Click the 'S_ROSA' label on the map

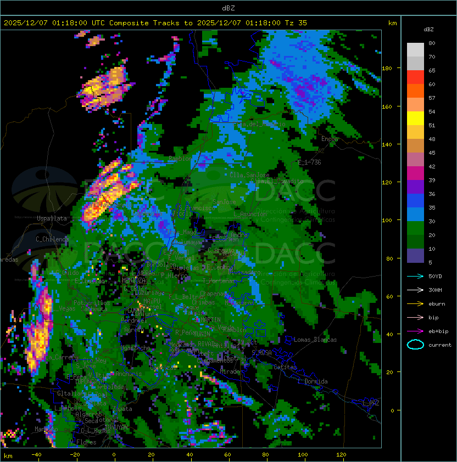261,353
